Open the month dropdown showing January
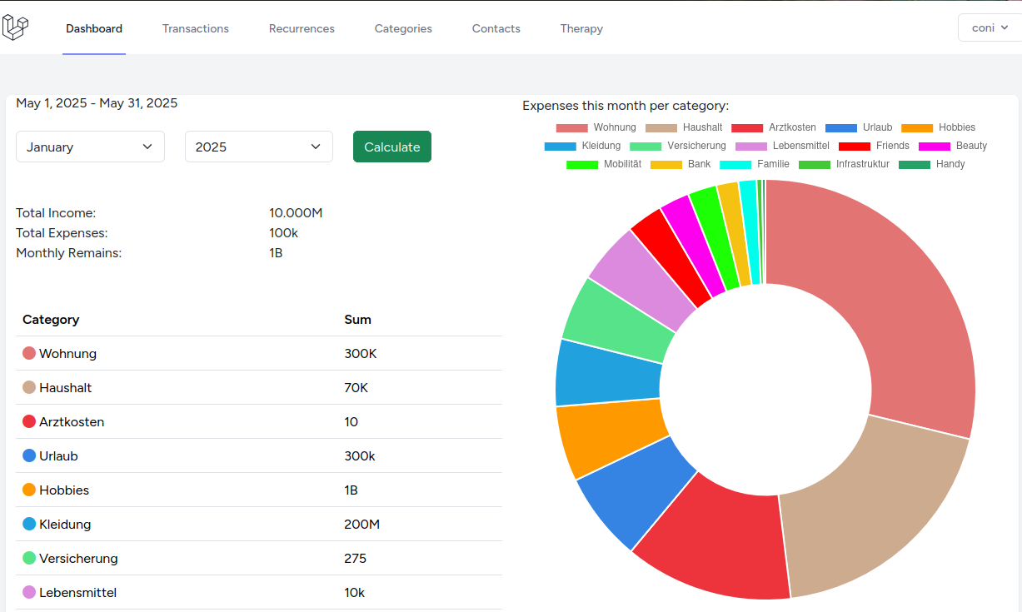The image size is (1022, 612). tap(90, 146)
